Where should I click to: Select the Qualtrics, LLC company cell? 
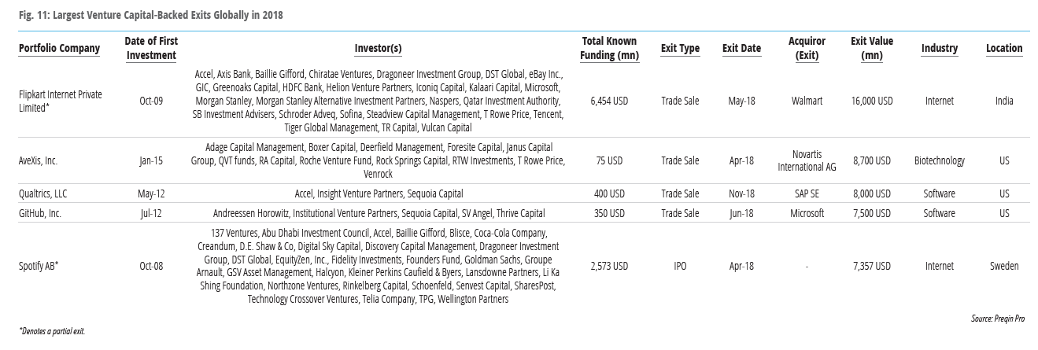tap(44, 193)
